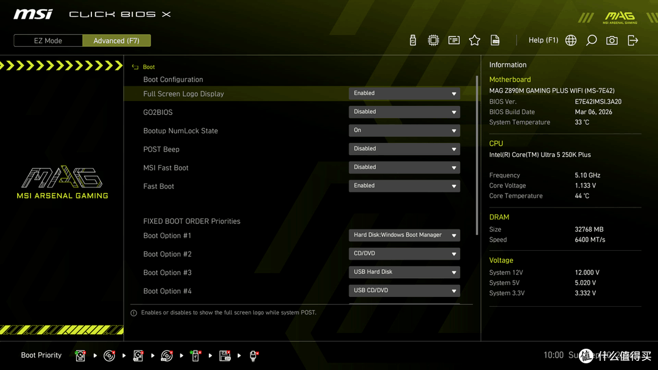This screenshot has width=658, height=370.
Task: Open the search magnifier icon
Action: (x=591, y=40)
